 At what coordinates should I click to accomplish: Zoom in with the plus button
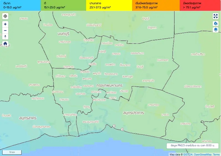(5, 24)
